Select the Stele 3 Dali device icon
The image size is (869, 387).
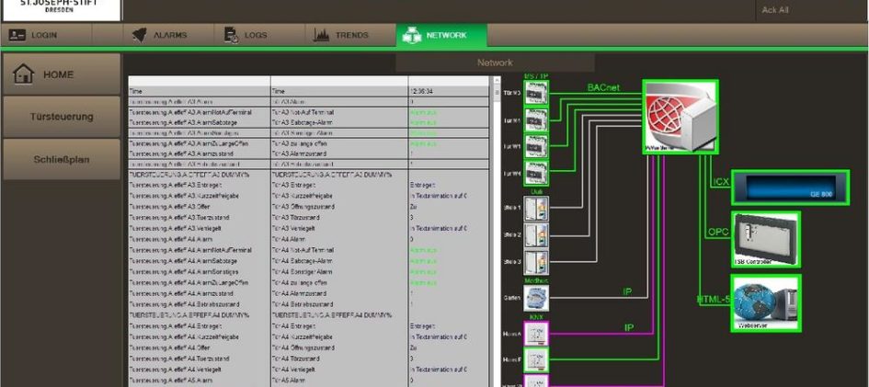click(536, 262)
